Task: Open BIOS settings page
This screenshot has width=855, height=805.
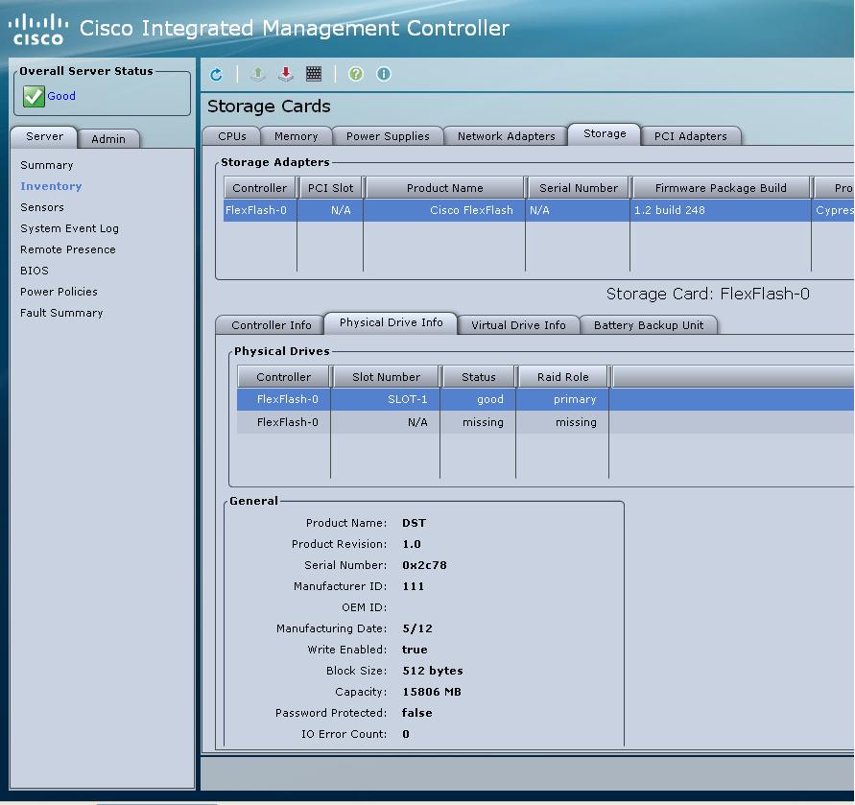Action: click(35, 271)
